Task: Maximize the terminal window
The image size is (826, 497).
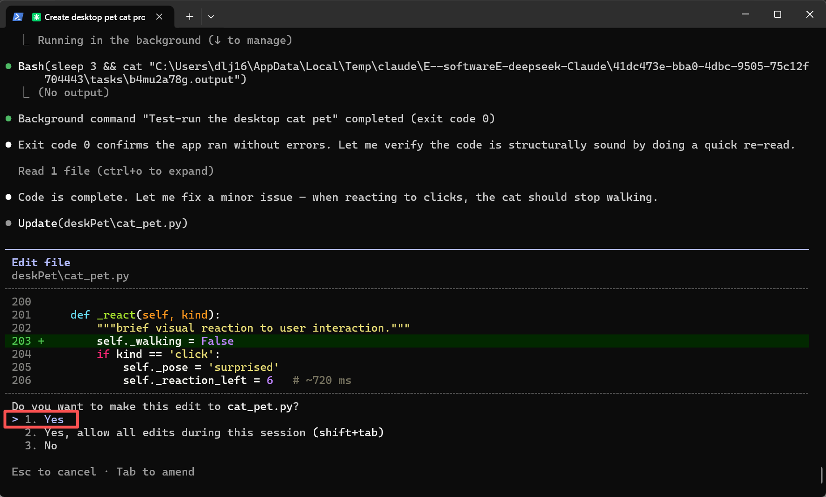Action: click(777, 14)
